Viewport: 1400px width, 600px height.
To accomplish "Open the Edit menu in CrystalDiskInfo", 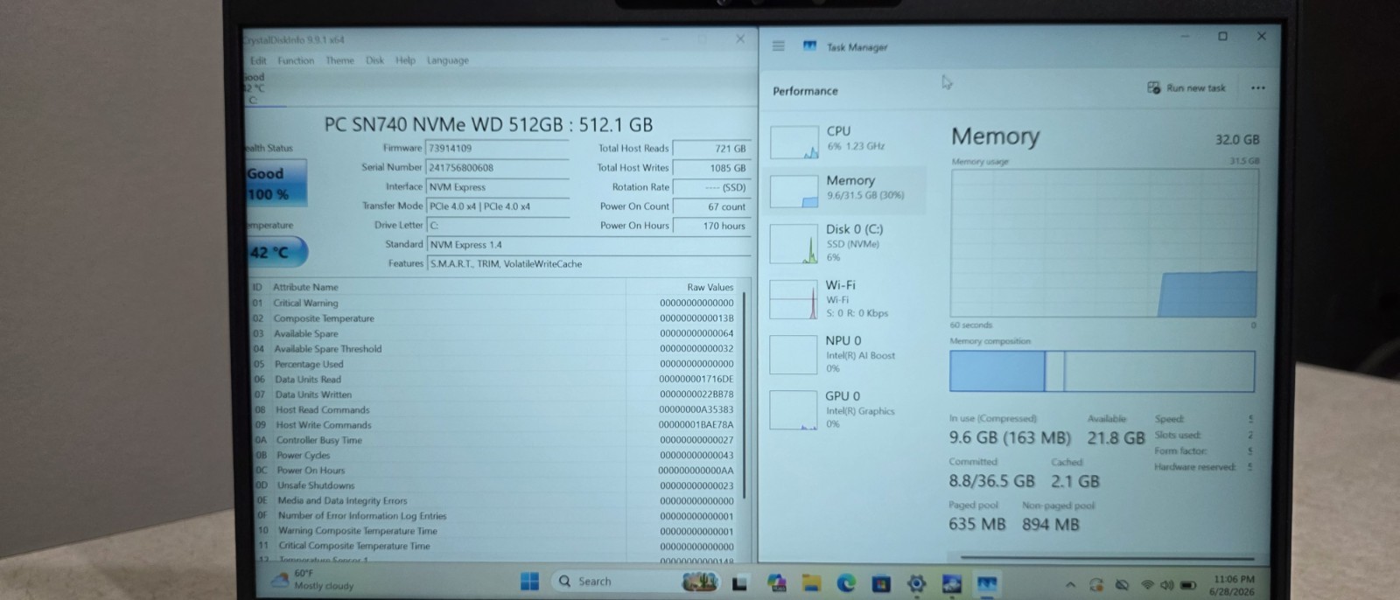I will coord(258,60).
